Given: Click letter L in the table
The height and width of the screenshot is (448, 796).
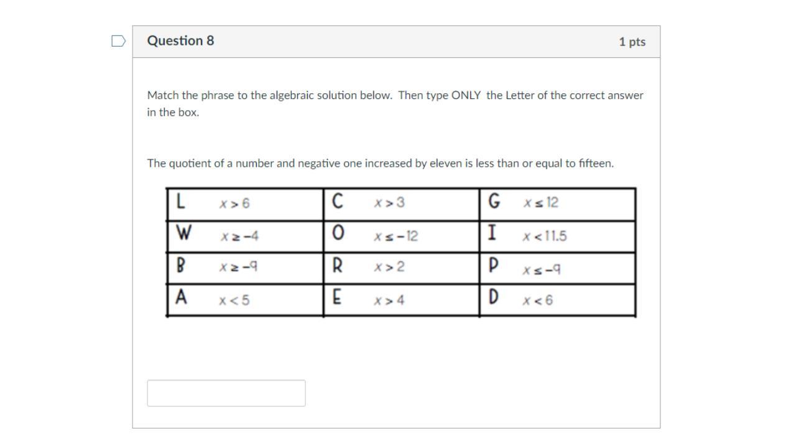Looking at the screenshot, I should click(180, 202).
